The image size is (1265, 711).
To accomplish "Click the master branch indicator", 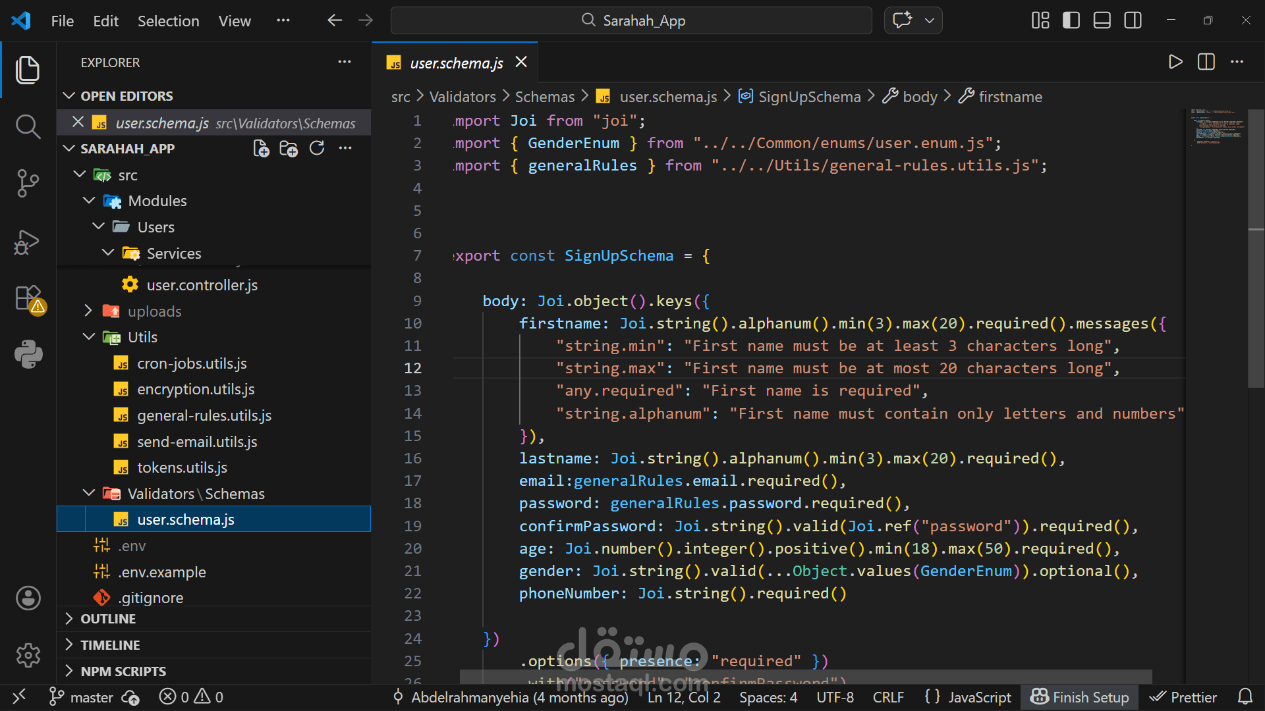I will click(x=82, y=697).
